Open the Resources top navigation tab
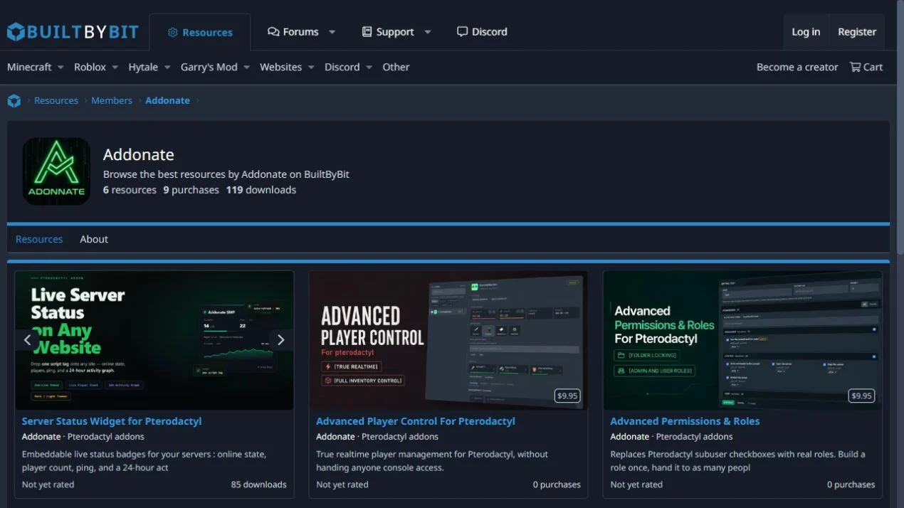904x508 pixels. click(200, 33)
